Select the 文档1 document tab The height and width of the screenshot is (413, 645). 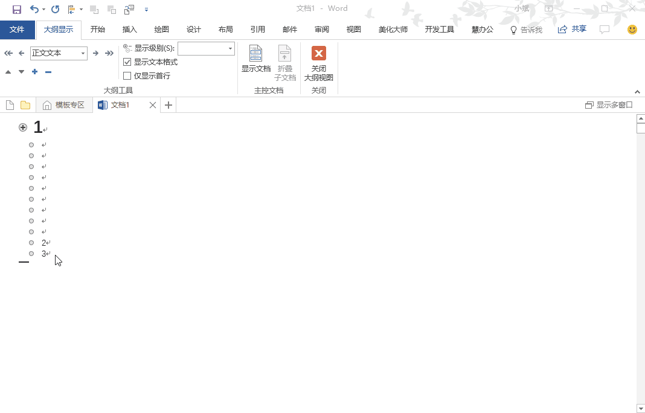pos(120,105)
